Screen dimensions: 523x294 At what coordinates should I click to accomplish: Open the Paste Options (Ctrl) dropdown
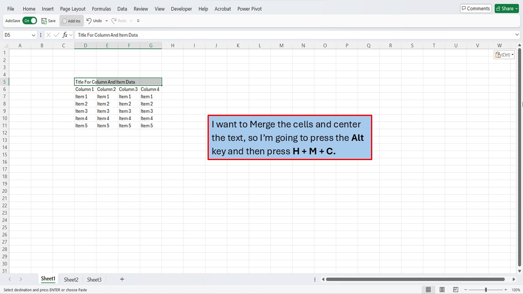pos(504,54)
